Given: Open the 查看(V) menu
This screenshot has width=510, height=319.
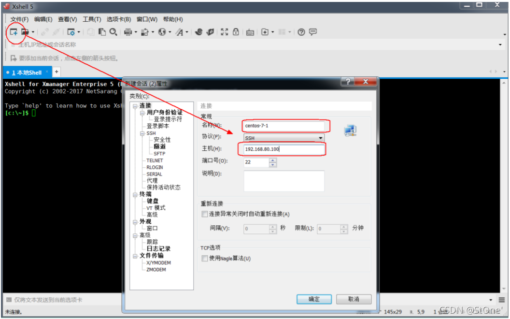Looking at the screenshot, I should [x=67, y=19].
